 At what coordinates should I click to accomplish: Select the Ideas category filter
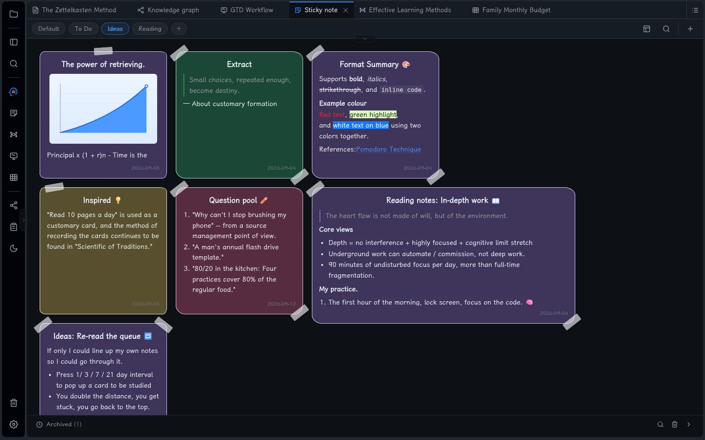(115, 29)
